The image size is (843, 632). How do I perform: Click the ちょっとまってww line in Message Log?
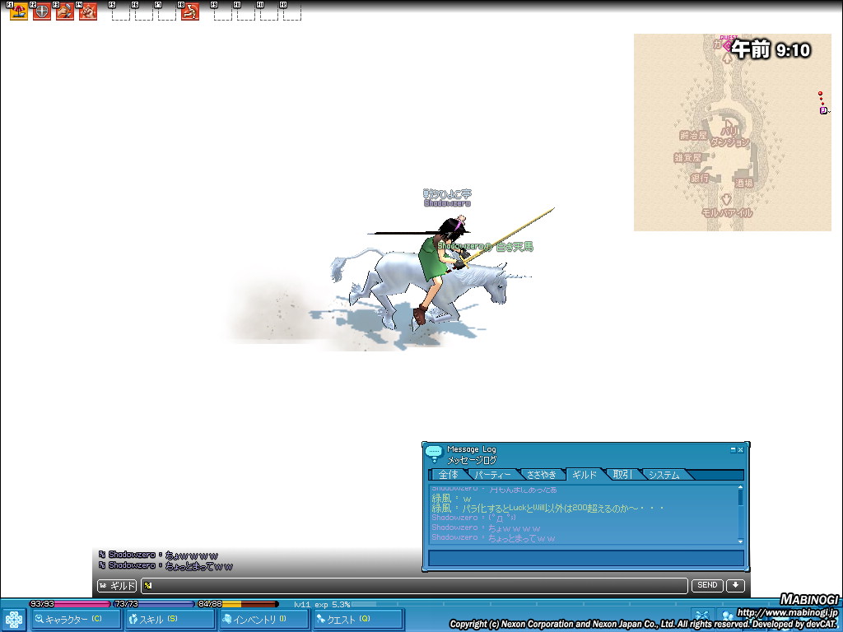[x=493, y=538]
